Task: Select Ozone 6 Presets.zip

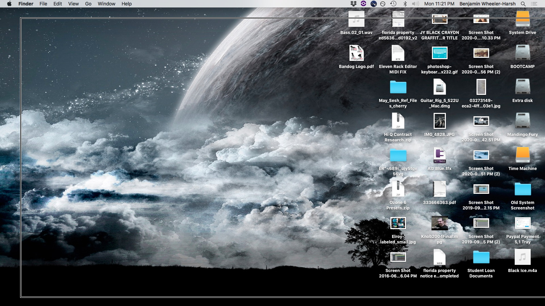Action: [398, 189]
